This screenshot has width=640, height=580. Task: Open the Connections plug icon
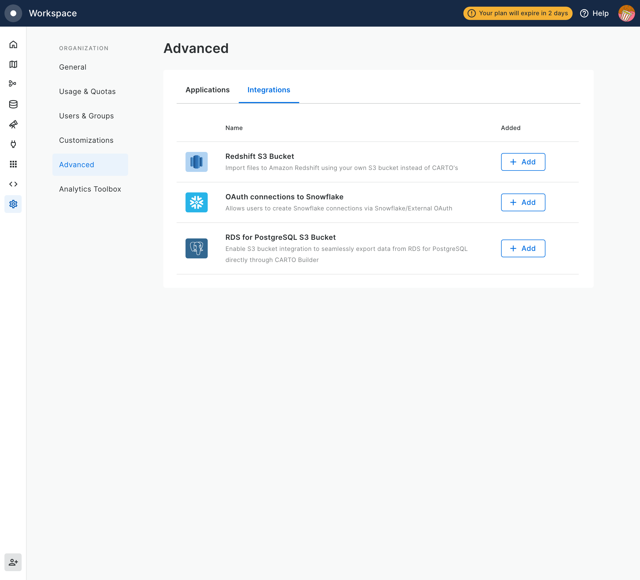tap(13, 144)
